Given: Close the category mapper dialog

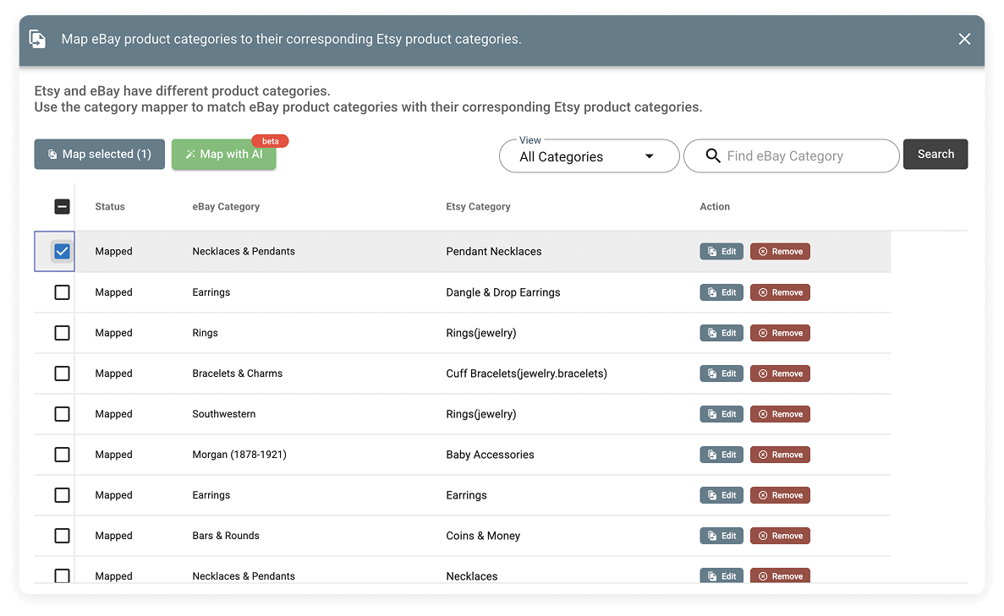Looking at the screenshot, I should click(x=964, y=39).
